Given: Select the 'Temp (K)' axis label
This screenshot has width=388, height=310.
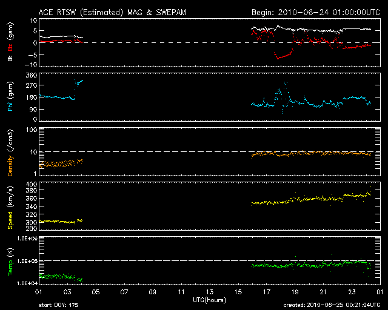Looking at the screenshot, I should click(10, 262).
